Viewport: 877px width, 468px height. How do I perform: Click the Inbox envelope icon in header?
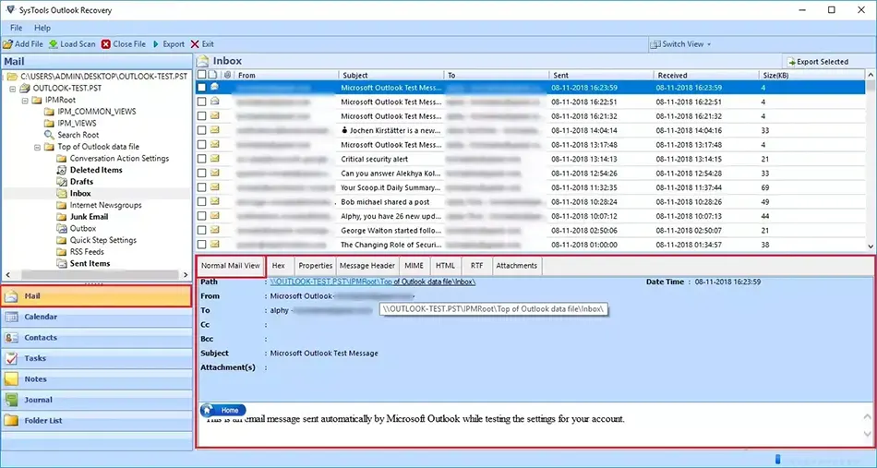[x=203, y=61]
